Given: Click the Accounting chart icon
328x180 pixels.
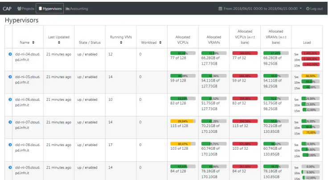Looking at the screenshot, I should click(67, 8).
